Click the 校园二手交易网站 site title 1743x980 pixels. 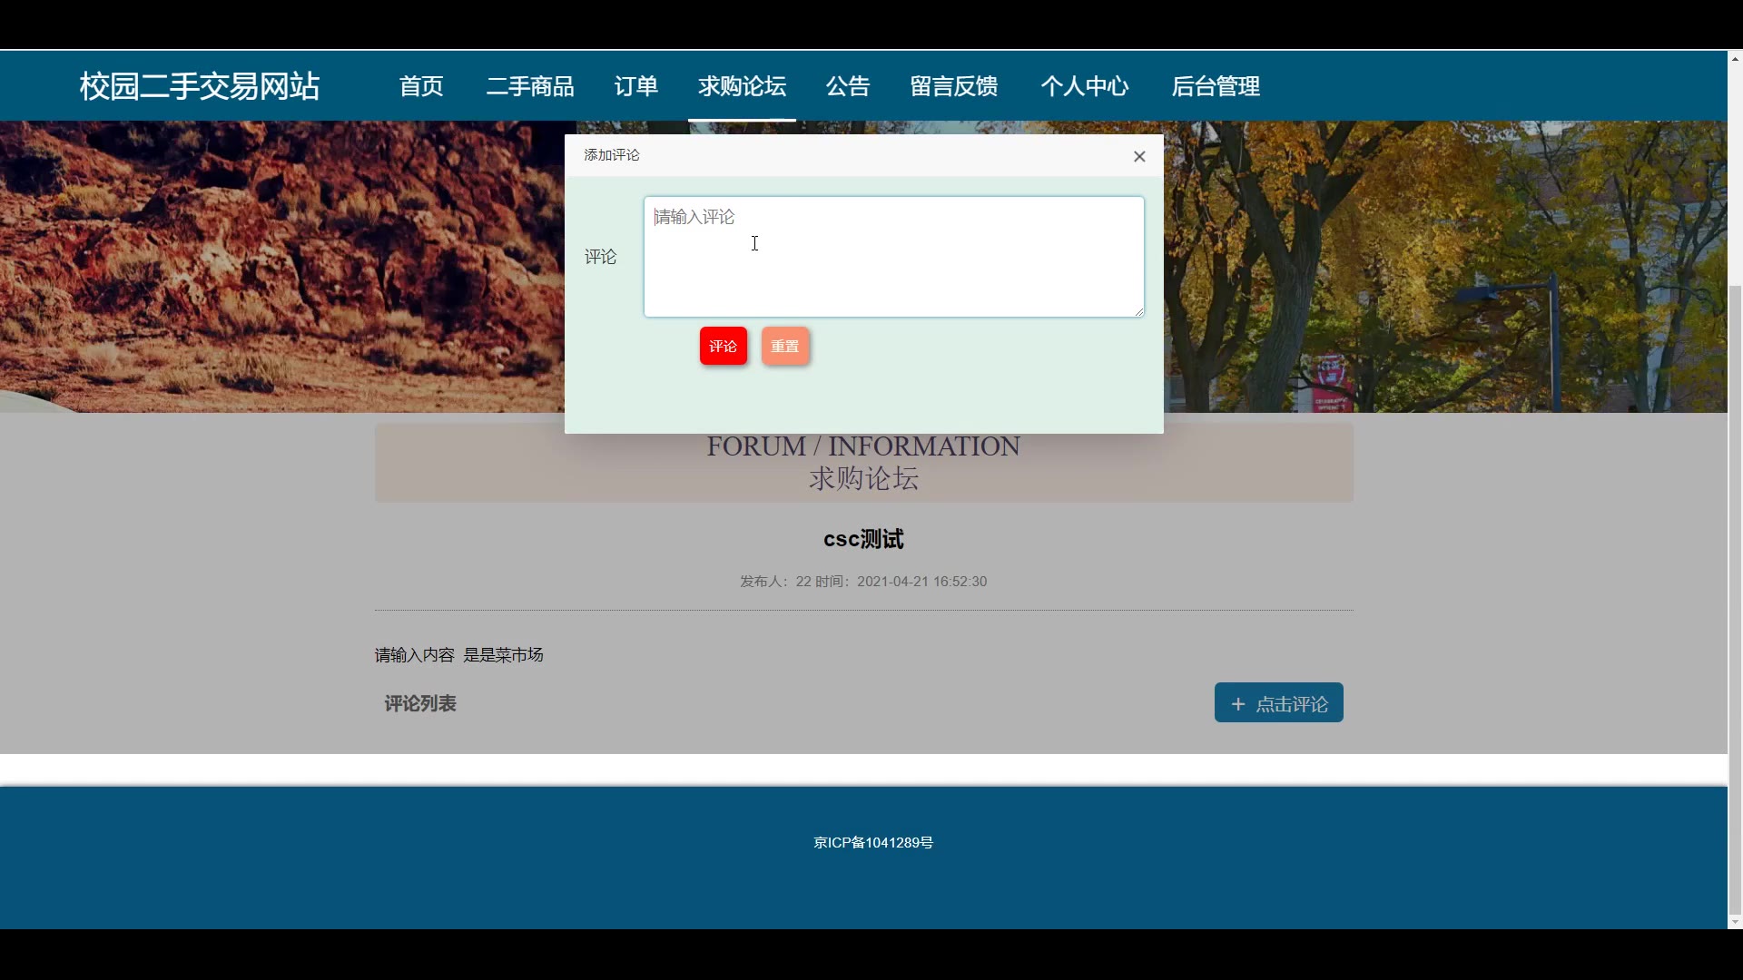coord(200,86)
